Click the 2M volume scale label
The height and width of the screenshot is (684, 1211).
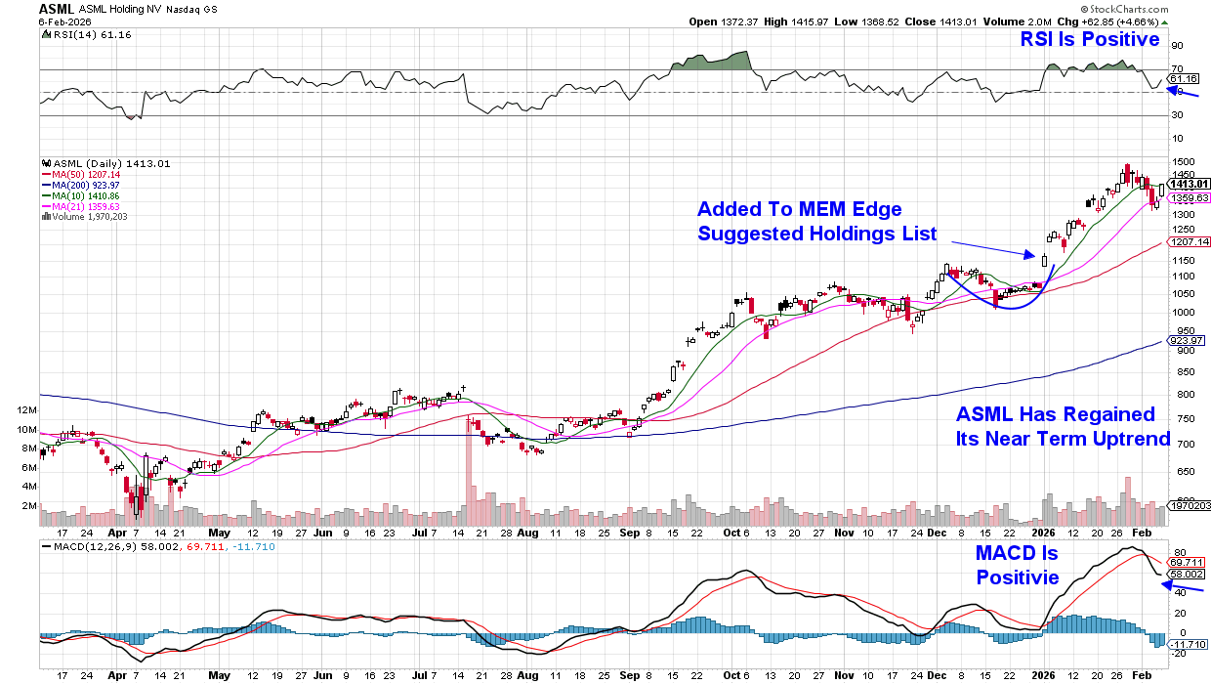pyautogui.click(x=29, y=506)
